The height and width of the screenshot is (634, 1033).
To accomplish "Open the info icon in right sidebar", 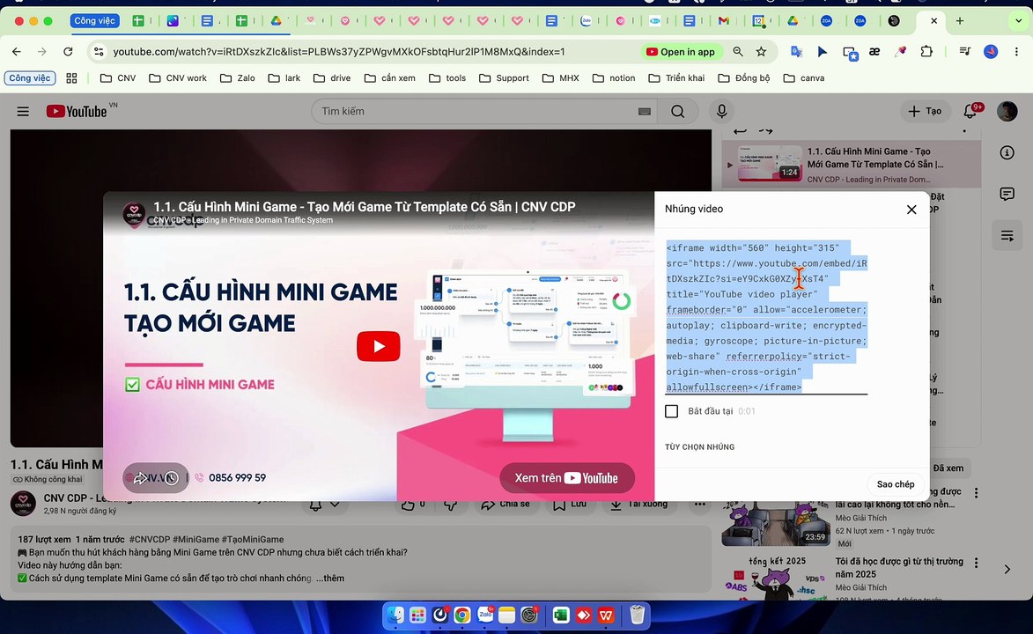I will [x=1007, y=153].
